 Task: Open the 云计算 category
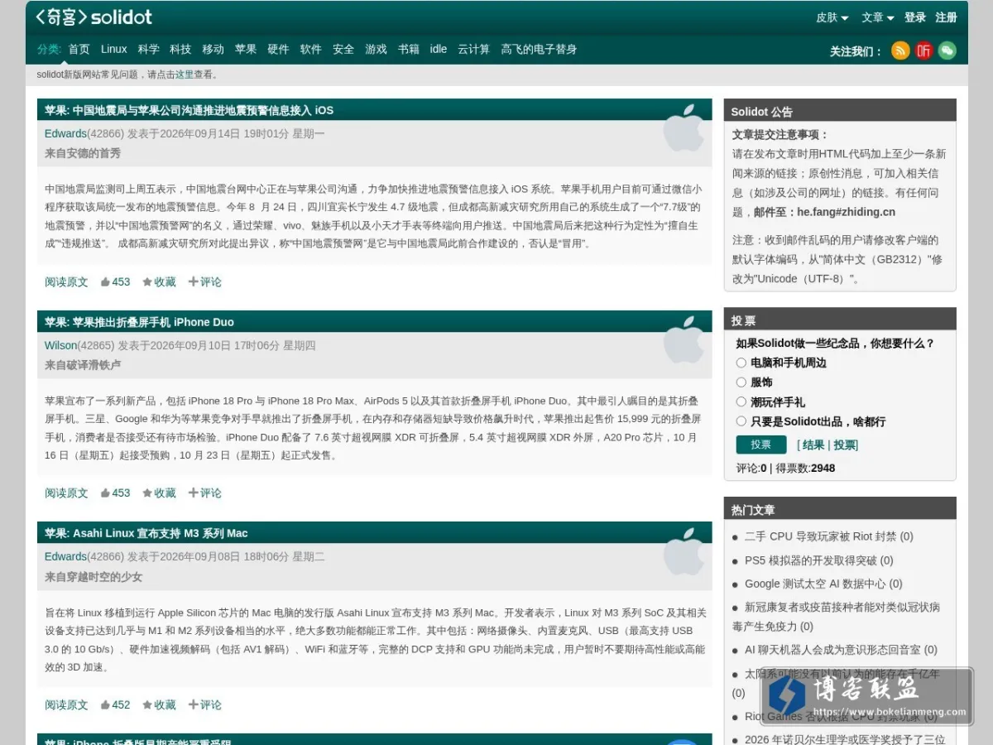coord(474,49)
